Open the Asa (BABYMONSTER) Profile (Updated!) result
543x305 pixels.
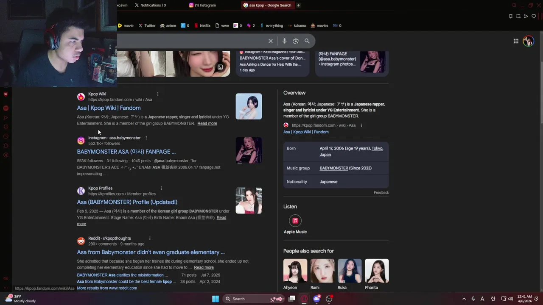pos(127,202)
